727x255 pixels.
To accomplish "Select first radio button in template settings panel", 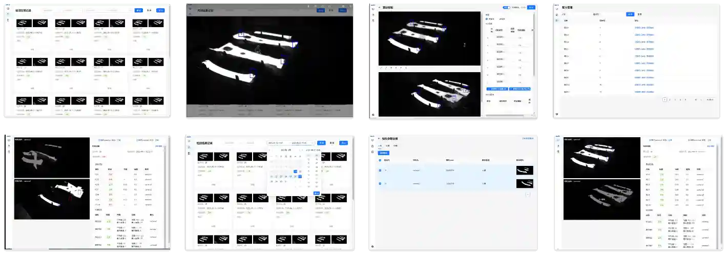I will coord(487,19).
